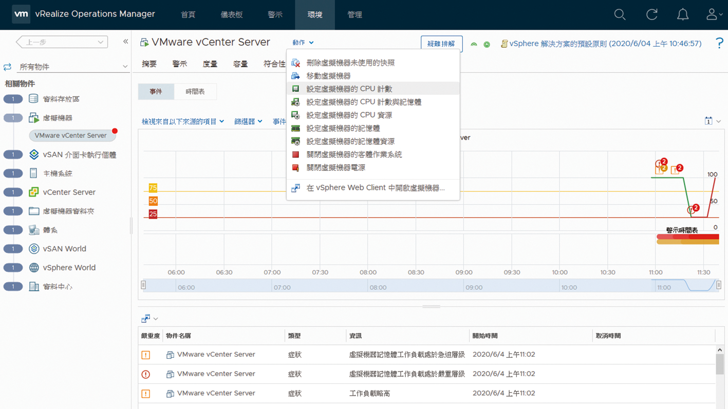Switch to the 摘要 object tab

point(149,64)
